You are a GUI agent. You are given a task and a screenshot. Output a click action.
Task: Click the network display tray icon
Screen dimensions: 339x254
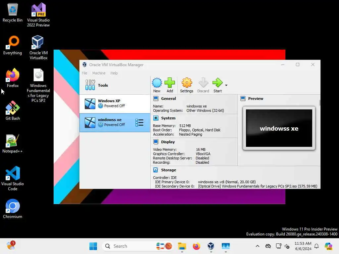point(278,246)
